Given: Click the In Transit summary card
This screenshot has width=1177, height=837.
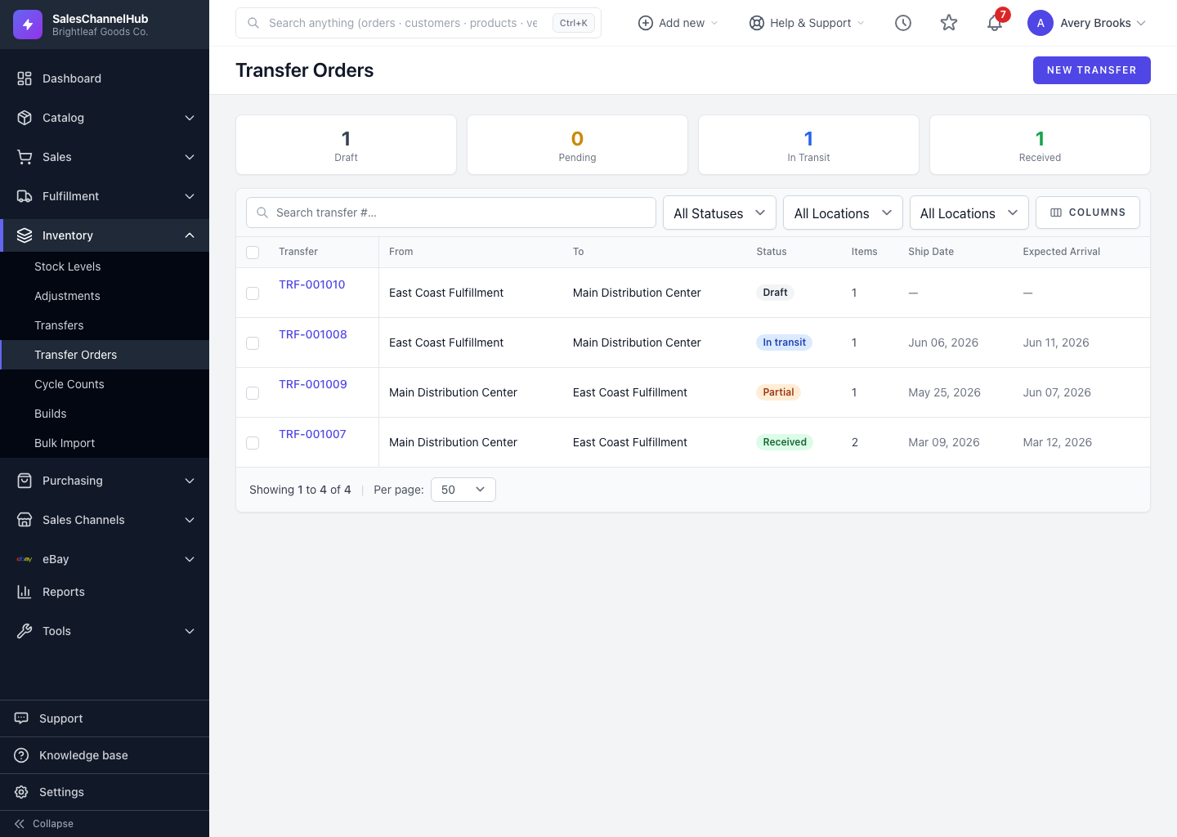Looking at the screenshot, I should [808, 145].
